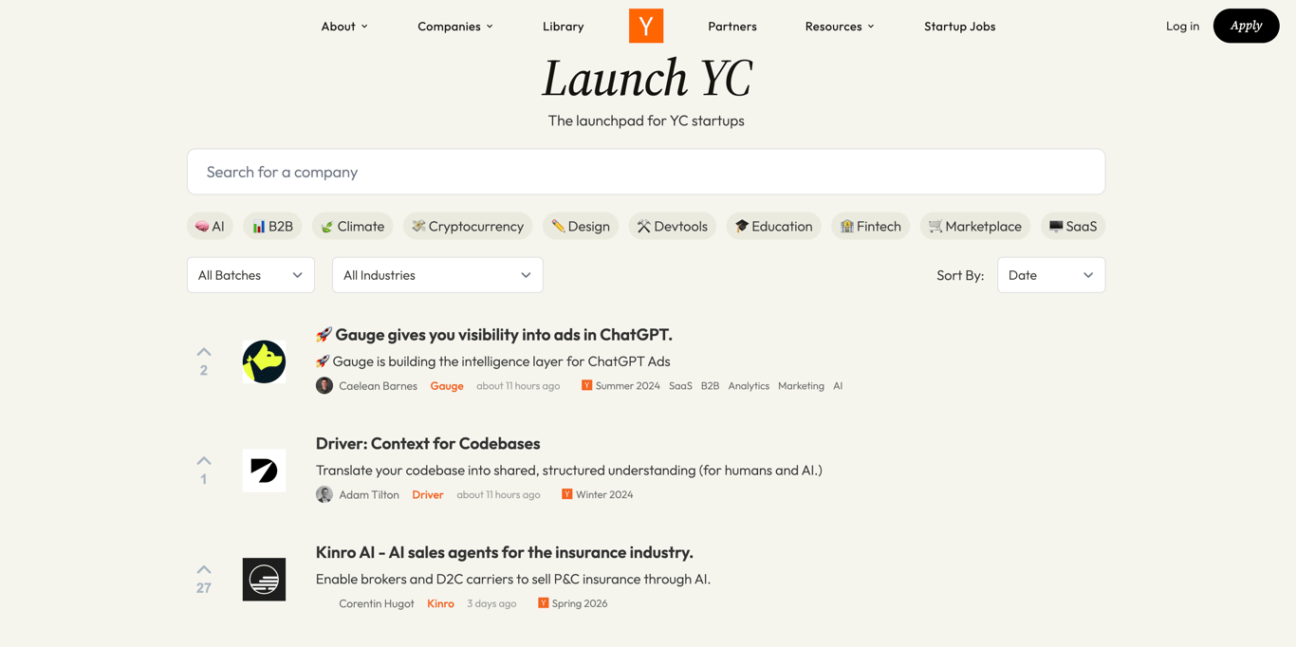Screen dimensions: 1296x647
Task: Click the Marketing tag on Gauge post
Action: coord(801,386)
